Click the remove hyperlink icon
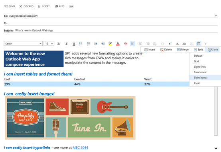This screenshot has width=221, height=152. pyautogui.click(x=162, y=44)
